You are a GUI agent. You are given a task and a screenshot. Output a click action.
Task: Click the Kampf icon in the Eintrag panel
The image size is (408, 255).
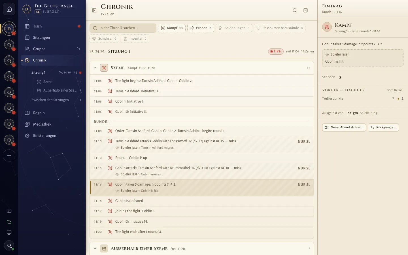[327, 27]
